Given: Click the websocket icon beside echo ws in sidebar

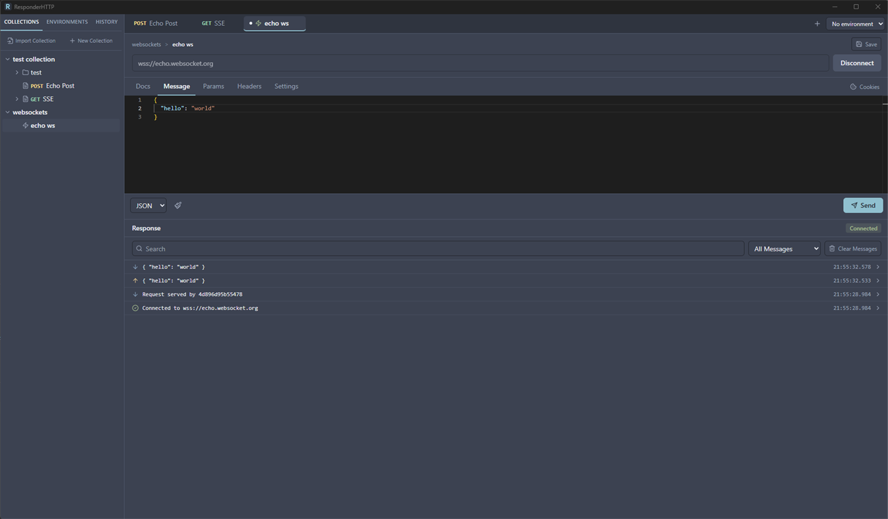Looking at the screenshot, I should pyautogui.click(x=26, y=125).
